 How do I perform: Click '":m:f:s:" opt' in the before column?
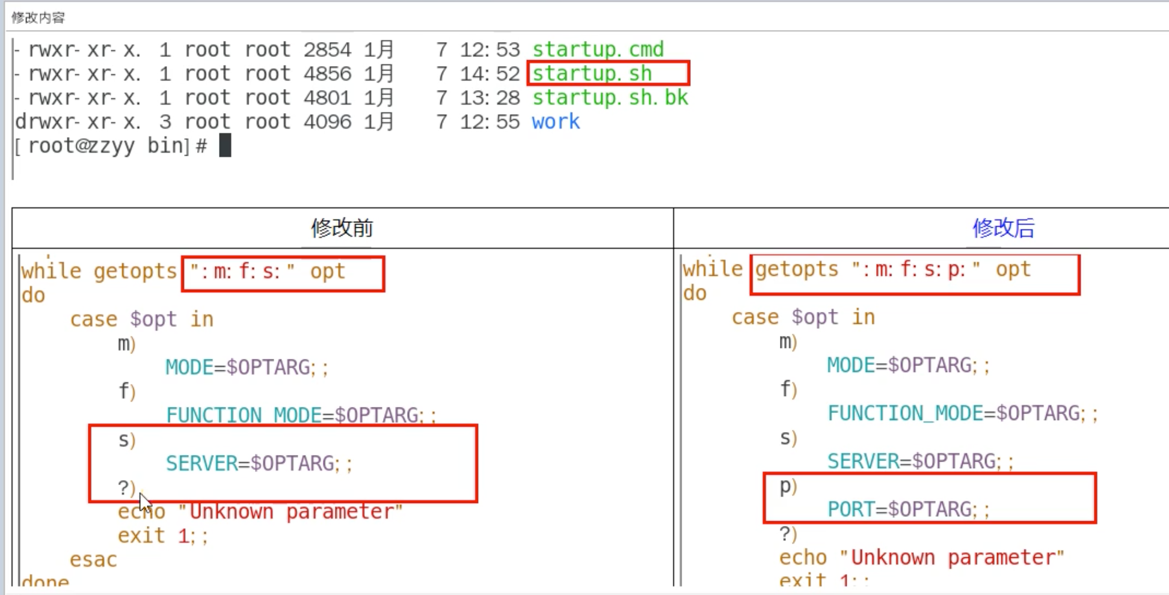pos(268,272)
